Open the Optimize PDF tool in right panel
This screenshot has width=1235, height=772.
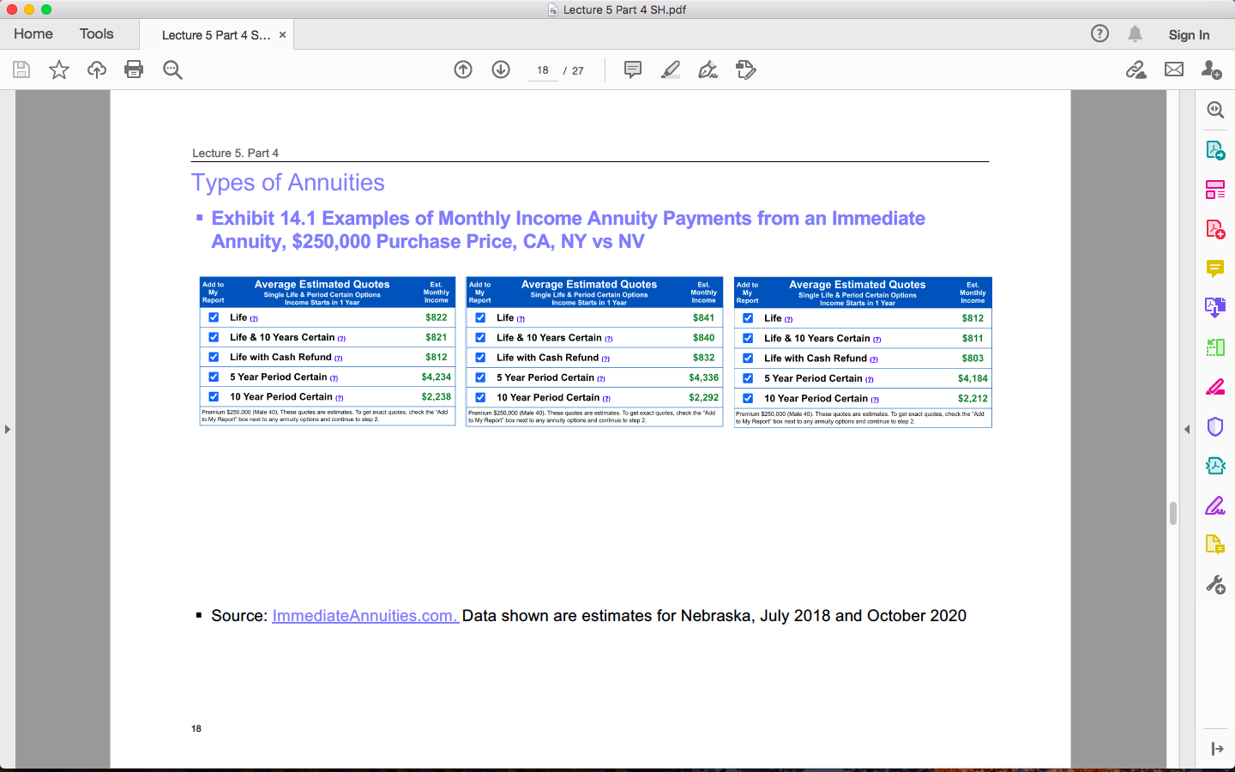[1215, 466]
